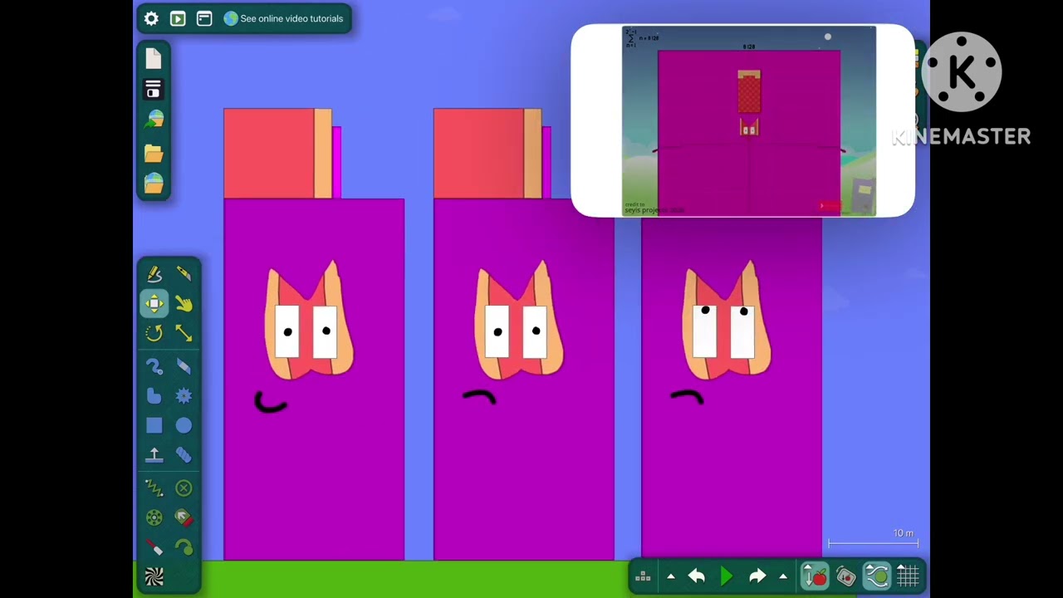Viewport: 1063px width, 598px height.
Task: Expand the redo history arrow
Action: [782, 576]
